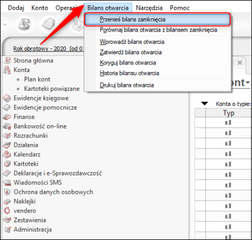Click the vendero gear icon
The height and width of the screenshot is (240, 252).
click(7, 211)
